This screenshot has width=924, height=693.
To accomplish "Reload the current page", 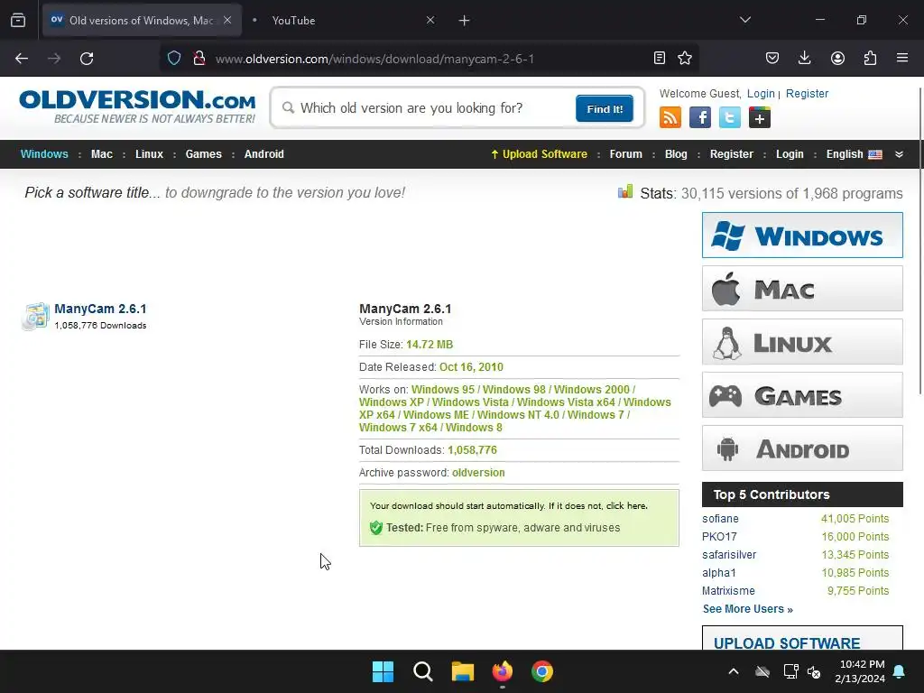I will (x=87, y=59).
